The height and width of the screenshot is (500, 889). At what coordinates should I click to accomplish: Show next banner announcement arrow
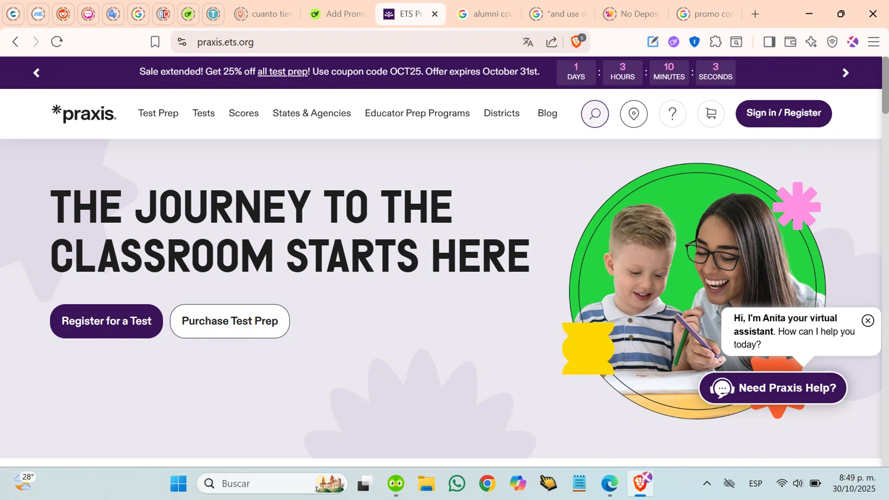tap(846, 73)
